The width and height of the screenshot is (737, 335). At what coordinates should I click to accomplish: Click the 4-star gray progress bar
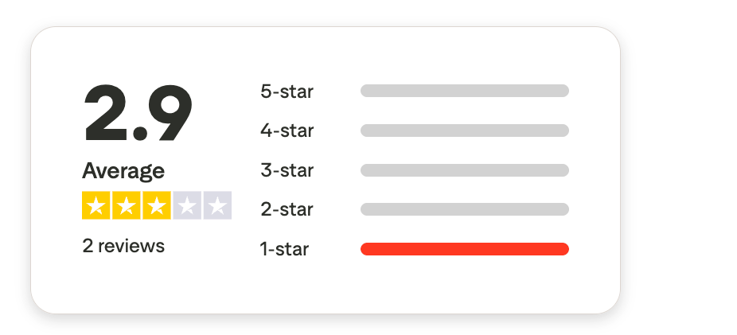click(x=464, y=130)
